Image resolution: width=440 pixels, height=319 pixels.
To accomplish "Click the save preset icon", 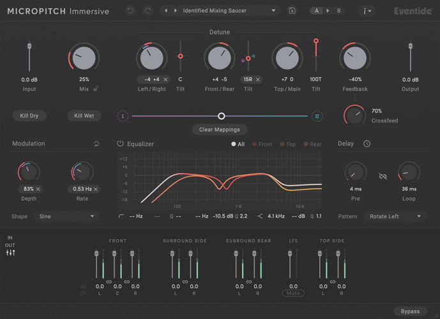I will coord(292,11).
